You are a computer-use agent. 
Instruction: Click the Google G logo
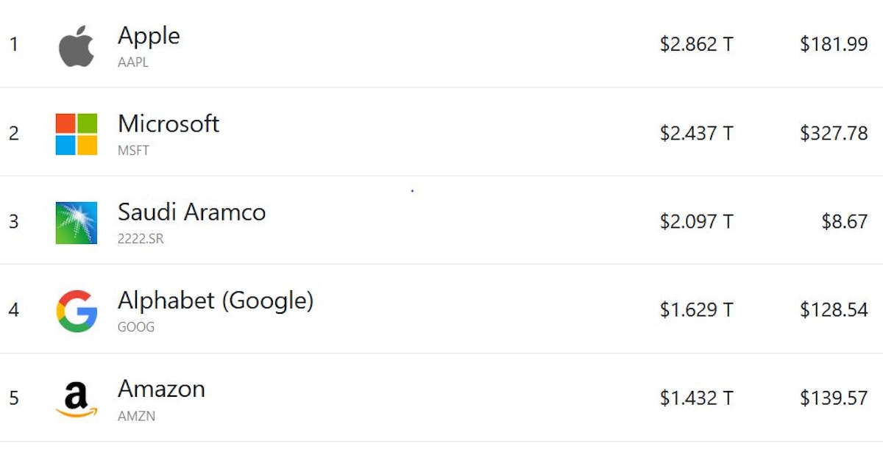(x=77, y=311)
